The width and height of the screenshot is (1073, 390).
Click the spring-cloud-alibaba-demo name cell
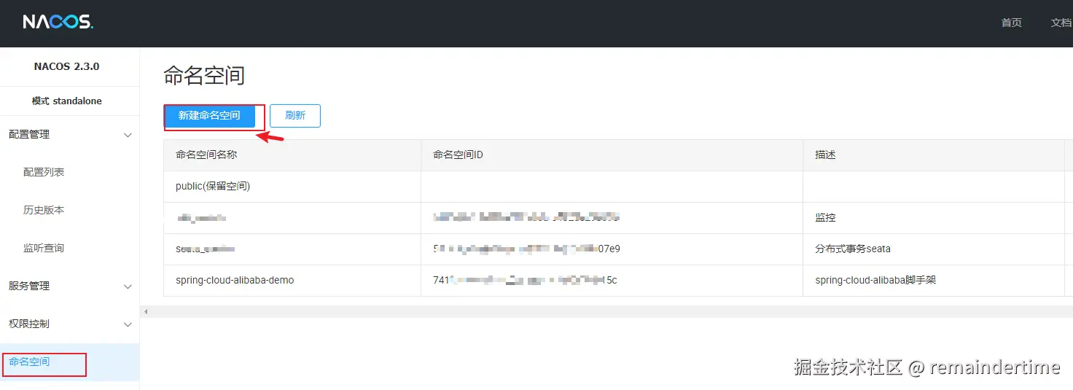(292, 280)
